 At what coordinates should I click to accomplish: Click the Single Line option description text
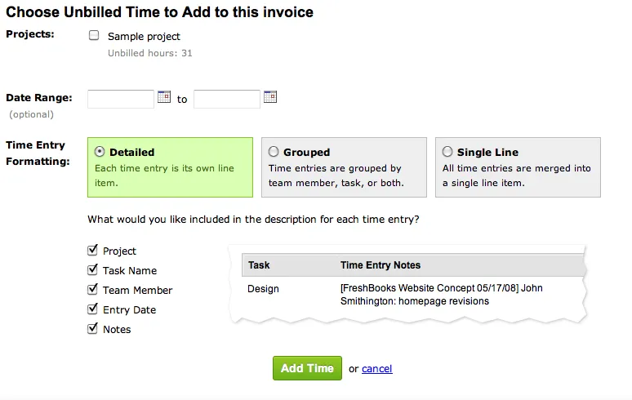516,176
